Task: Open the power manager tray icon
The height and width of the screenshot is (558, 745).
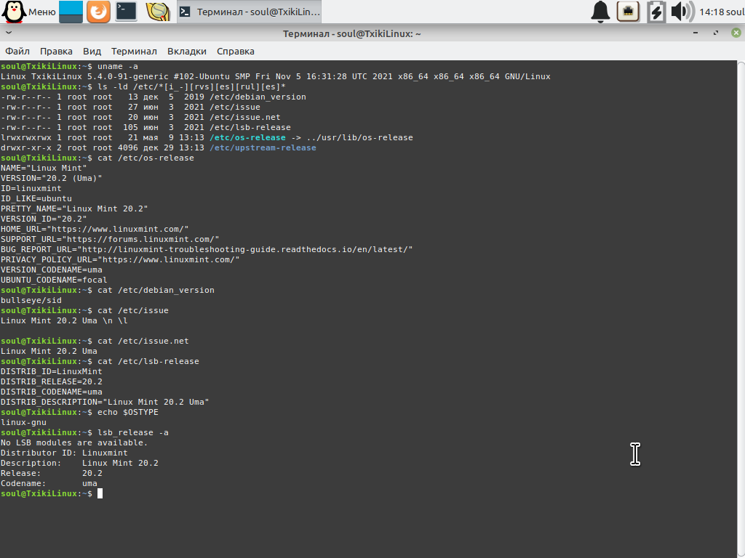Action: [656, 12]
